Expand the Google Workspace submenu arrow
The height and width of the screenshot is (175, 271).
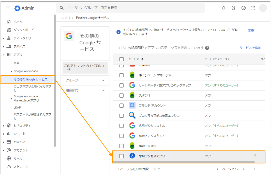(11, 71)
